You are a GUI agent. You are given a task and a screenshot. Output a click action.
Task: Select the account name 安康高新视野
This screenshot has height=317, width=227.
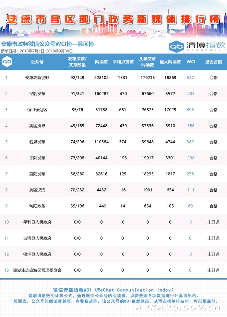(37, 78)
